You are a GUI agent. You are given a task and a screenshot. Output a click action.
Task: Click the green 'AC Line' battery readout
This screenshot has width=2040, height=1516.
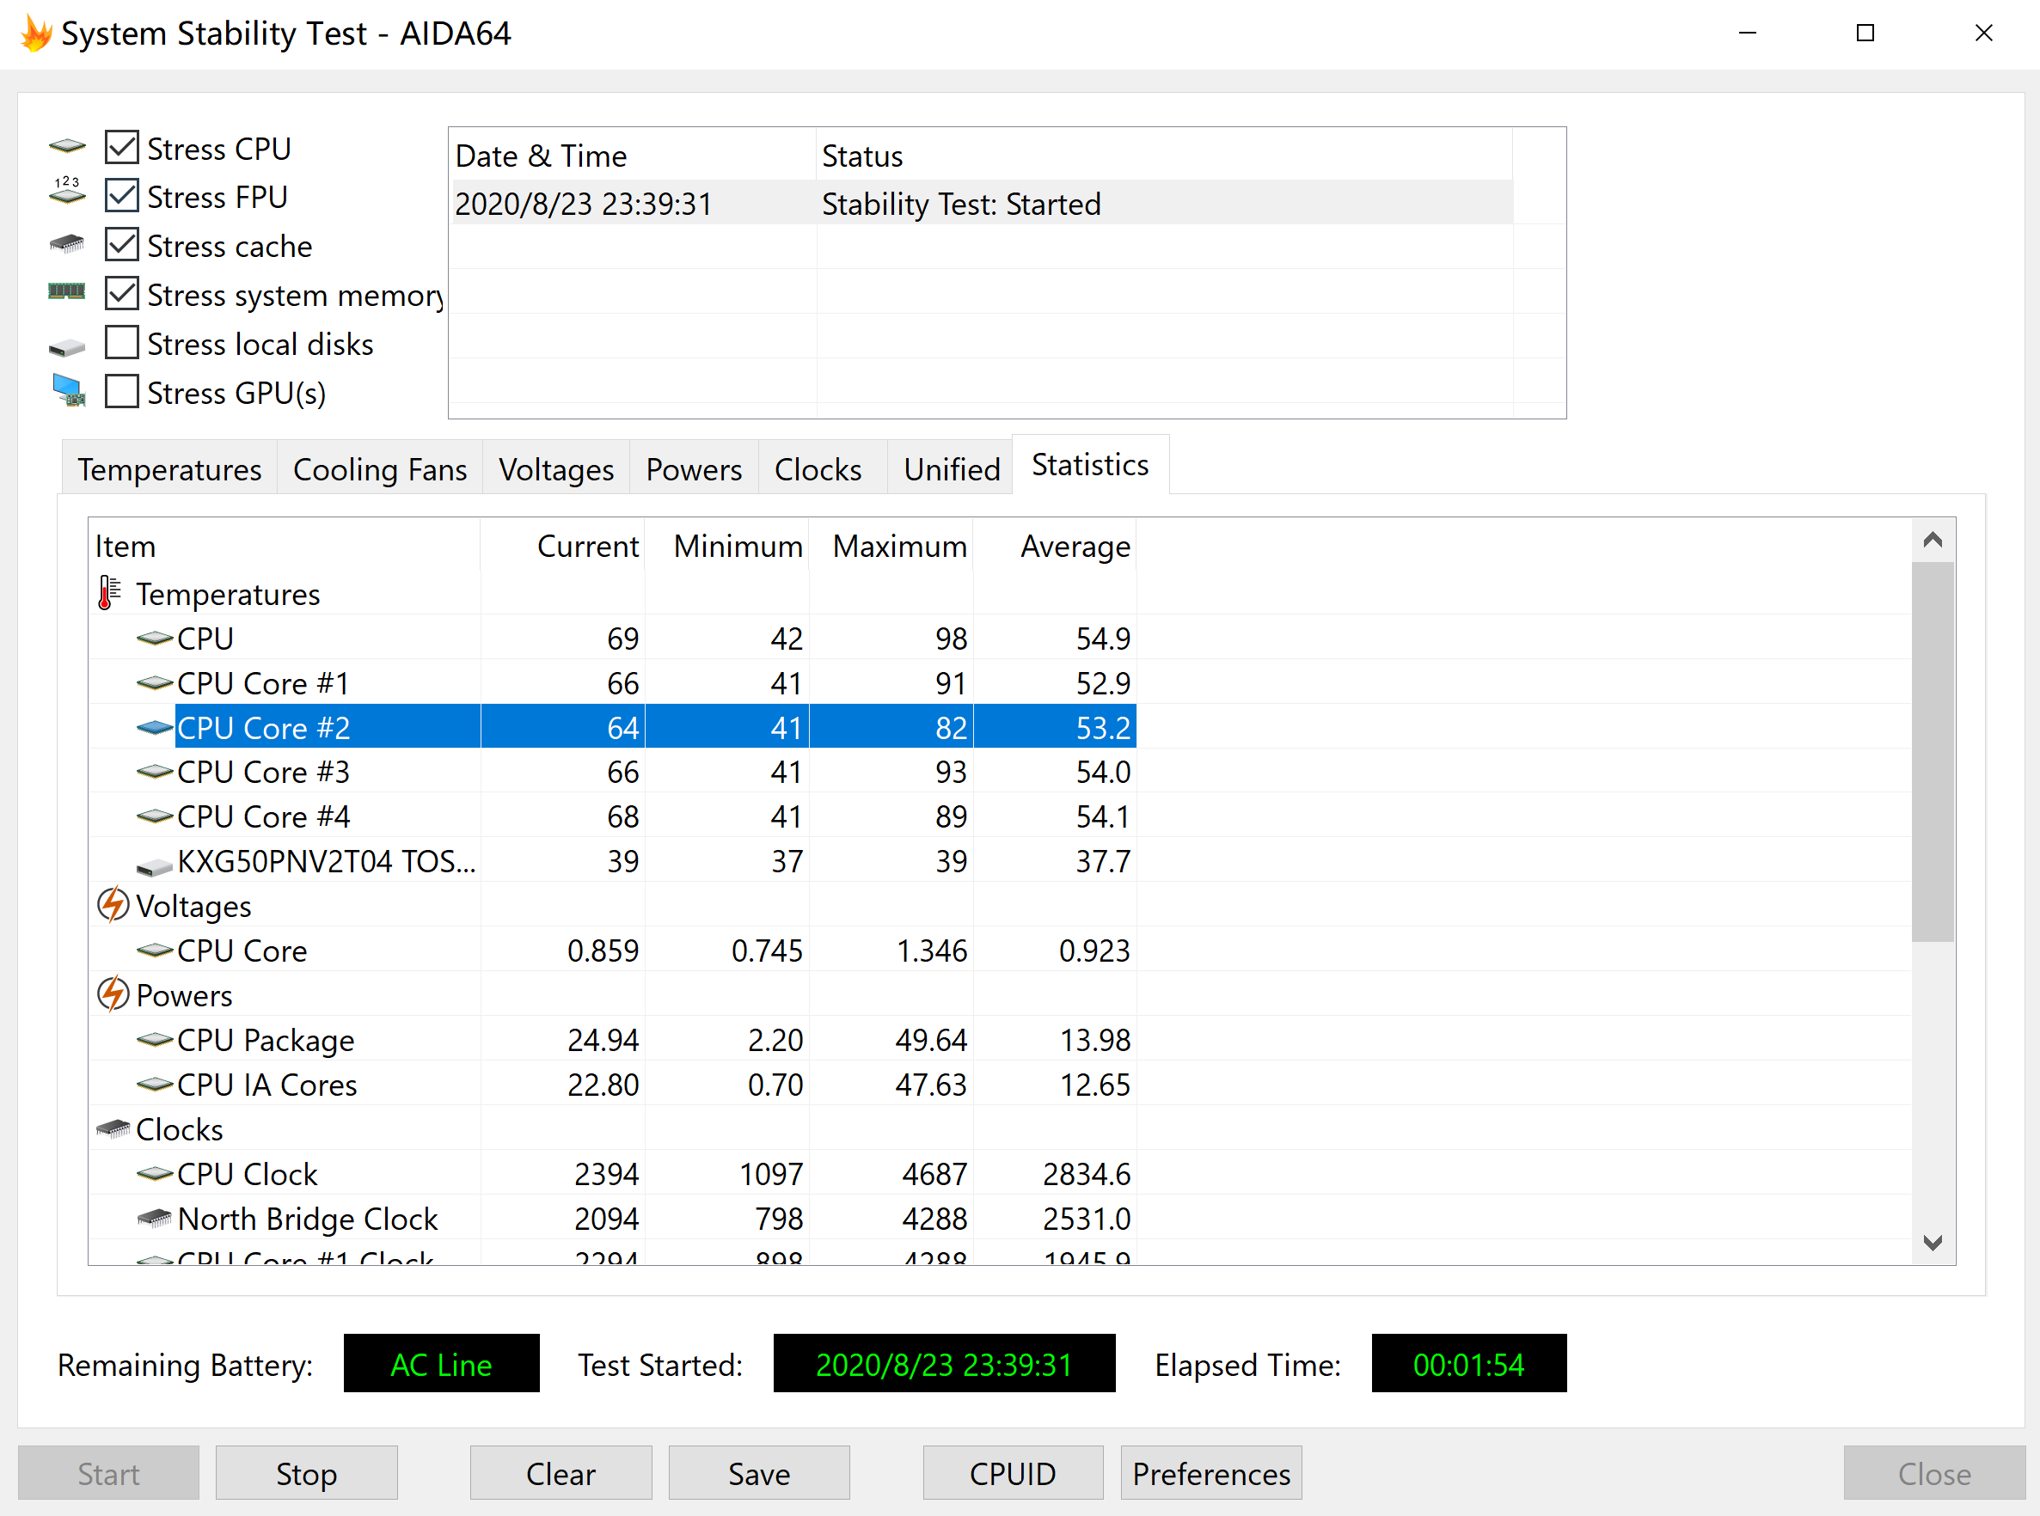441,1364
